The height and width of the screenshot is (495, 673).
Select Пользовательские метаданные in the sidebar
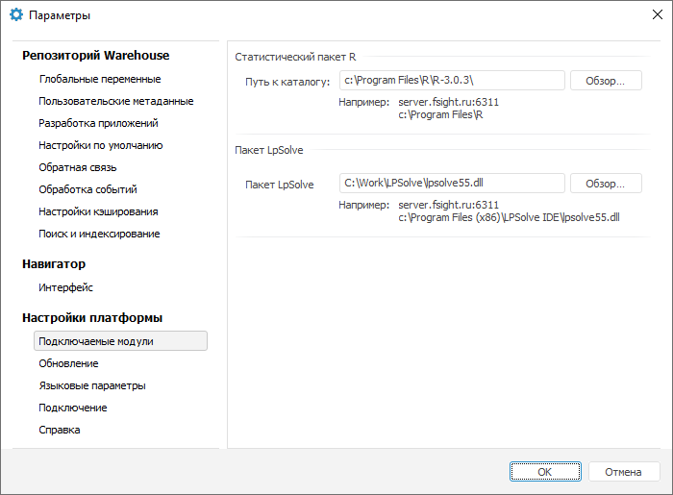click(x=115, y=101)
